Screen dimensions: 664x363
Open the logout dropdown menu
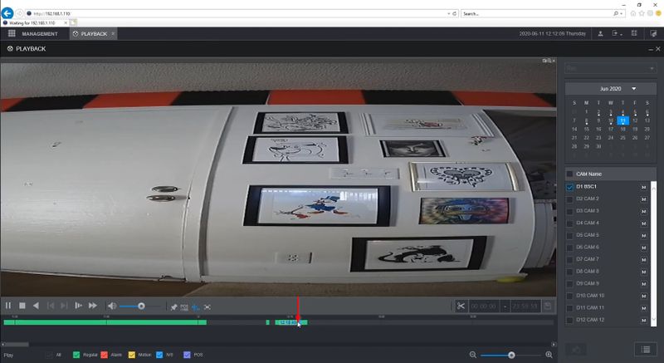617,33
